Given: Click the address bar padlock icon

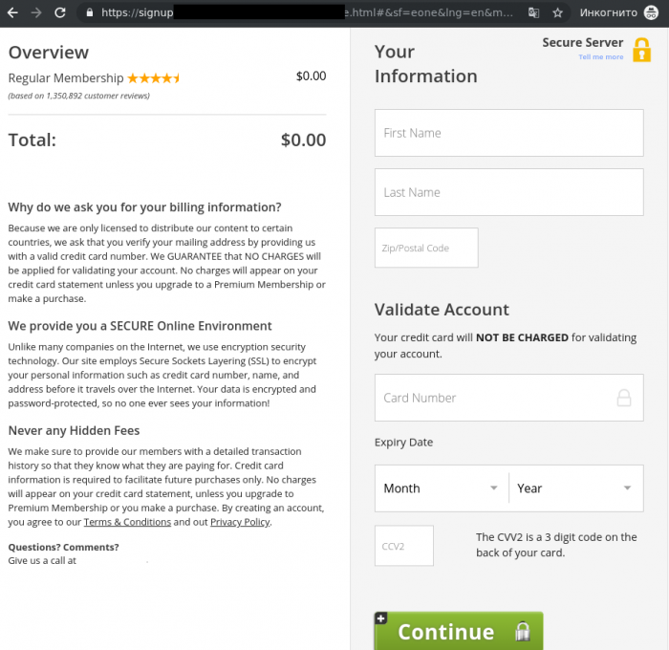Looking at the screenshot, I should 89,13.
